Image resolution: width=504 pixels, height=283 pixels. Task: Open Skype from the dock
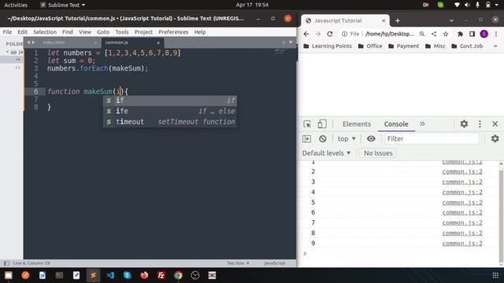click(128, 275)
